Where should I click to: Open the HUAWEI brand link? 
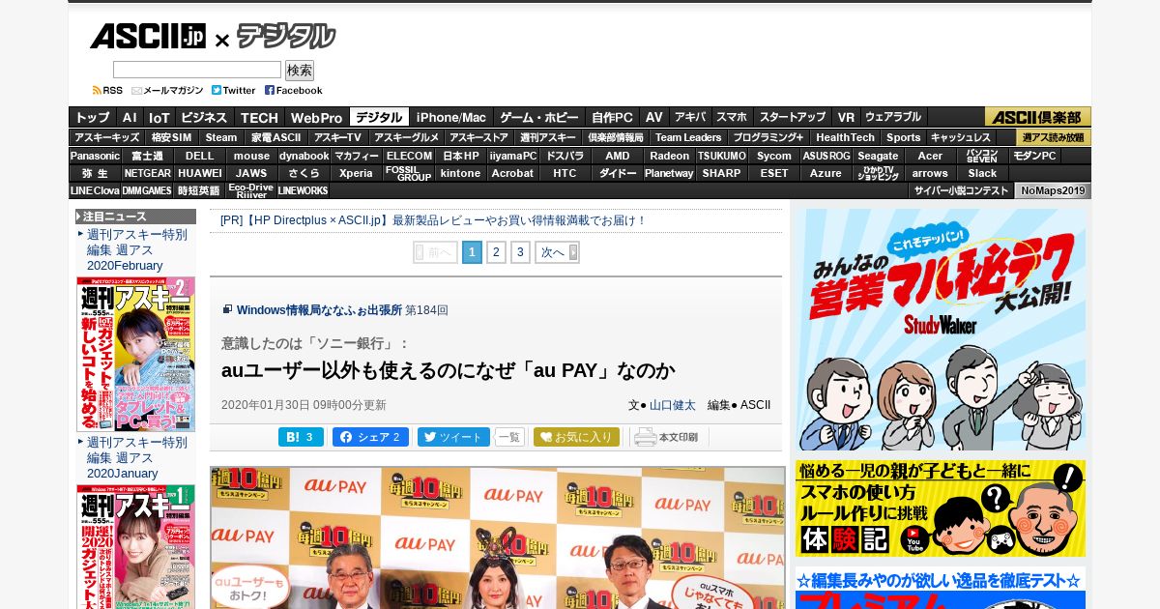click(199, 173)
